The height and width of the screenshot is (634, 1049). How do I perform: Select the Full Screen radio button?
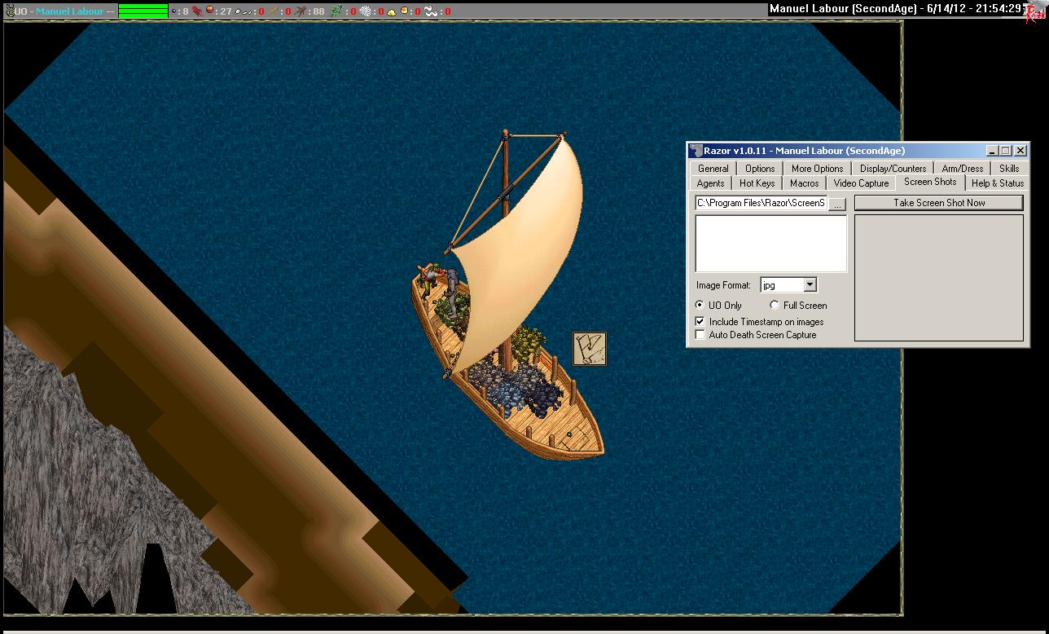point(775,306)
